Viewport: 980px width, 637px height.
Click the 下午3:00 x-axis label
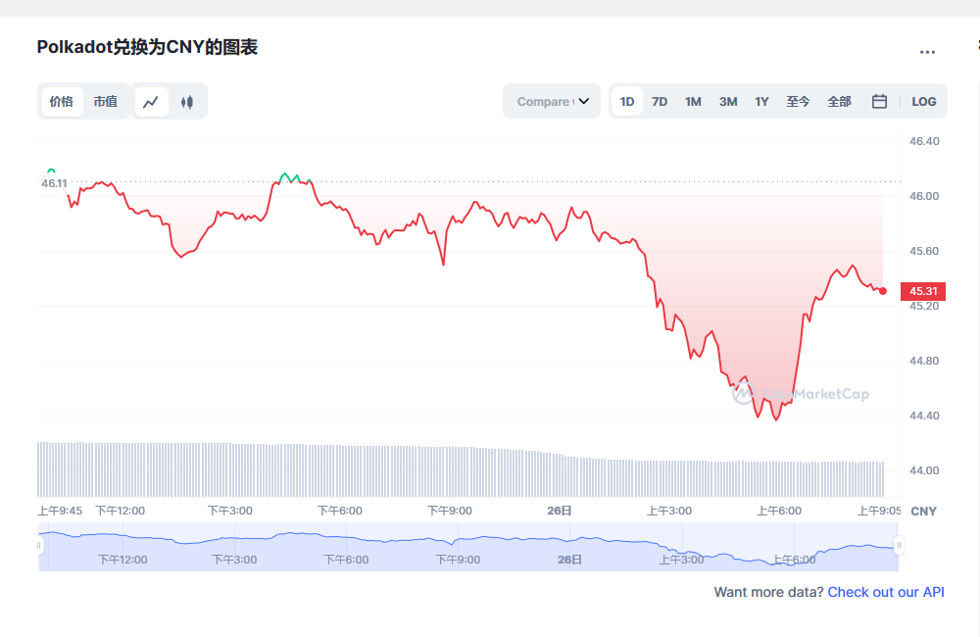pos(230,511)
